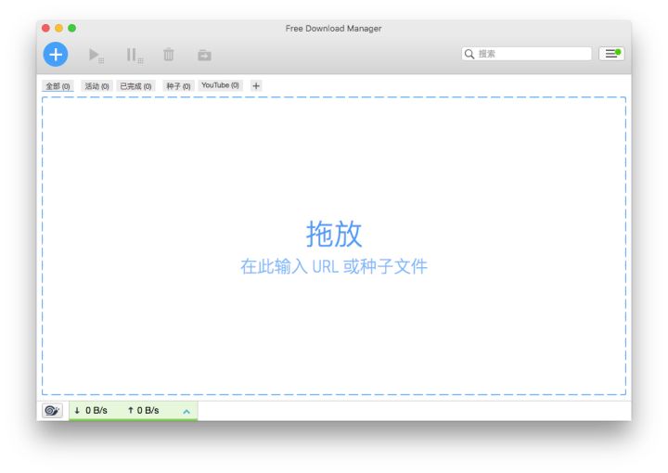Toggle snail mode in the status bar
Viewport: 668px width, 473px height.
pos(51,410)
